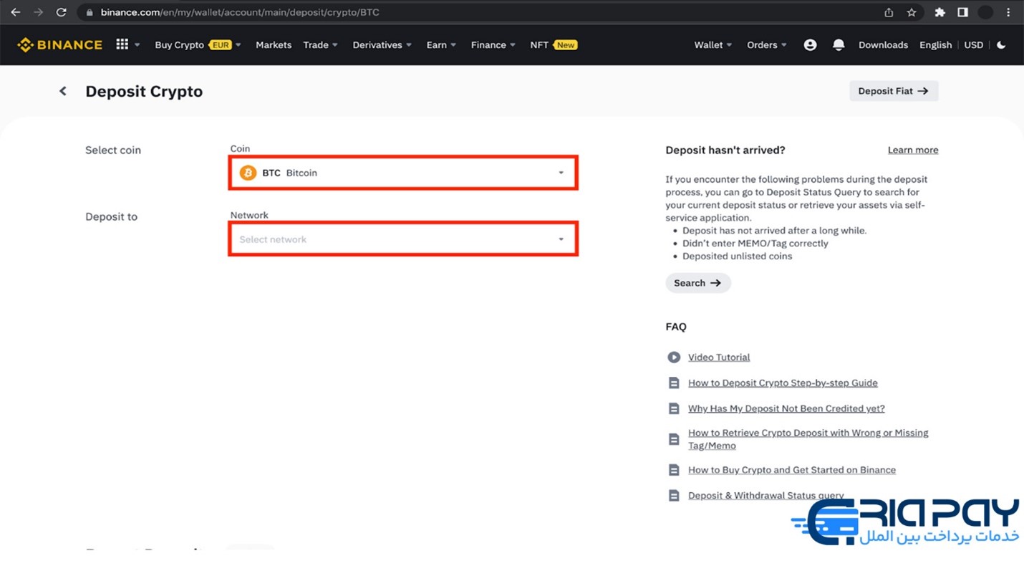Open the Select network dropdown

[403, 239]
